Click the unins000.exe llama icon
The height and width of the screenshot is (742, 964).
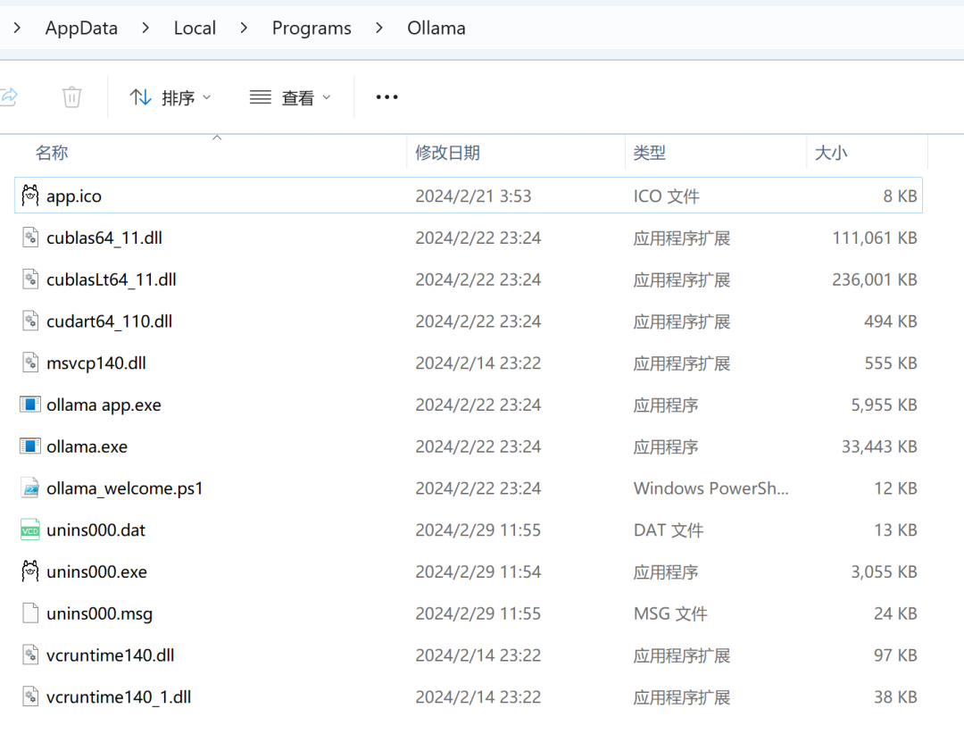[x=30, y=571]
